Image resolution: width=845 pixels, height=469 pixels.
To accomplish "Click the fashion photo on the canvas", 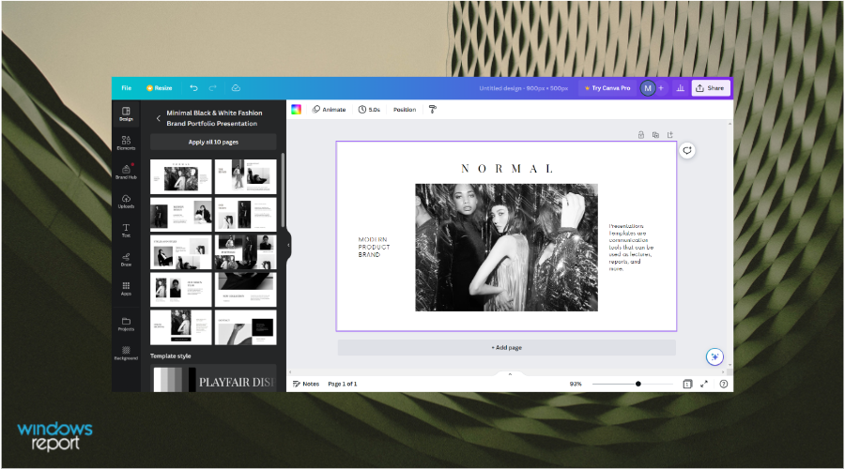I will click(507, 248).
